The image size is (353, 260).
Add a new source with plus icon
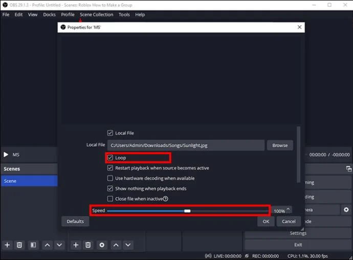coord(76,245)
